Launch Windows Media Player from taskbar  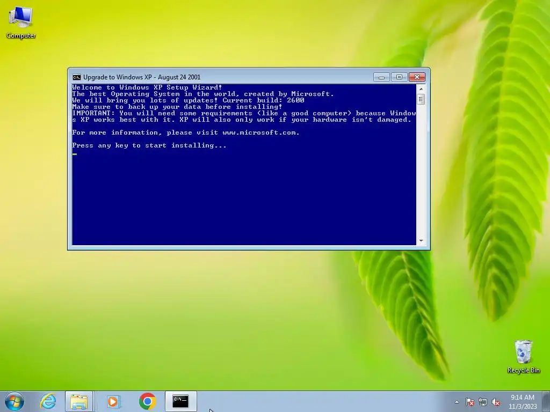point(113,401)
